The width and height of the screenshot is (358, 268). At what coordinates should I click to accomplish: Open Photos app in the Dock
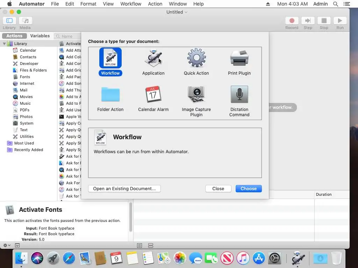(180, 258)
